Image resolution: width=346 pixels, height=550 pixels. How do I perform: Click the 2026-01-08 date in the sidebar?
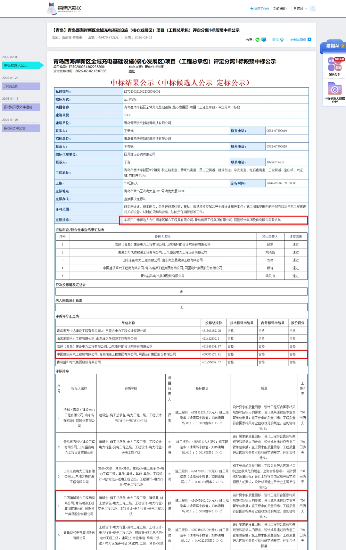10,120
